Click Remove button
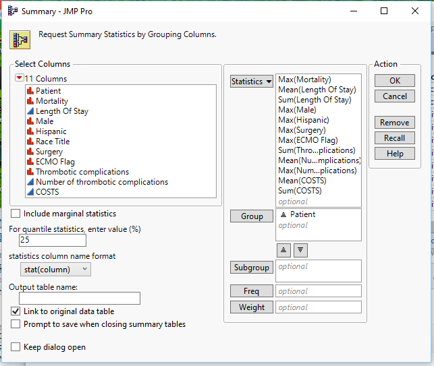The image size is (434, 366). tap(395, 123)
